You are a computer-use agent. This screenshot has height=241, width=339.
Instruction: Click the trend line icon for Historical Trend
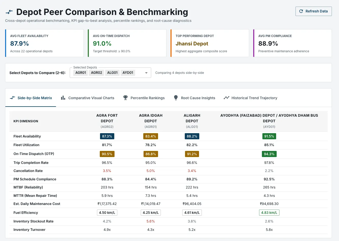coord(226,98)
